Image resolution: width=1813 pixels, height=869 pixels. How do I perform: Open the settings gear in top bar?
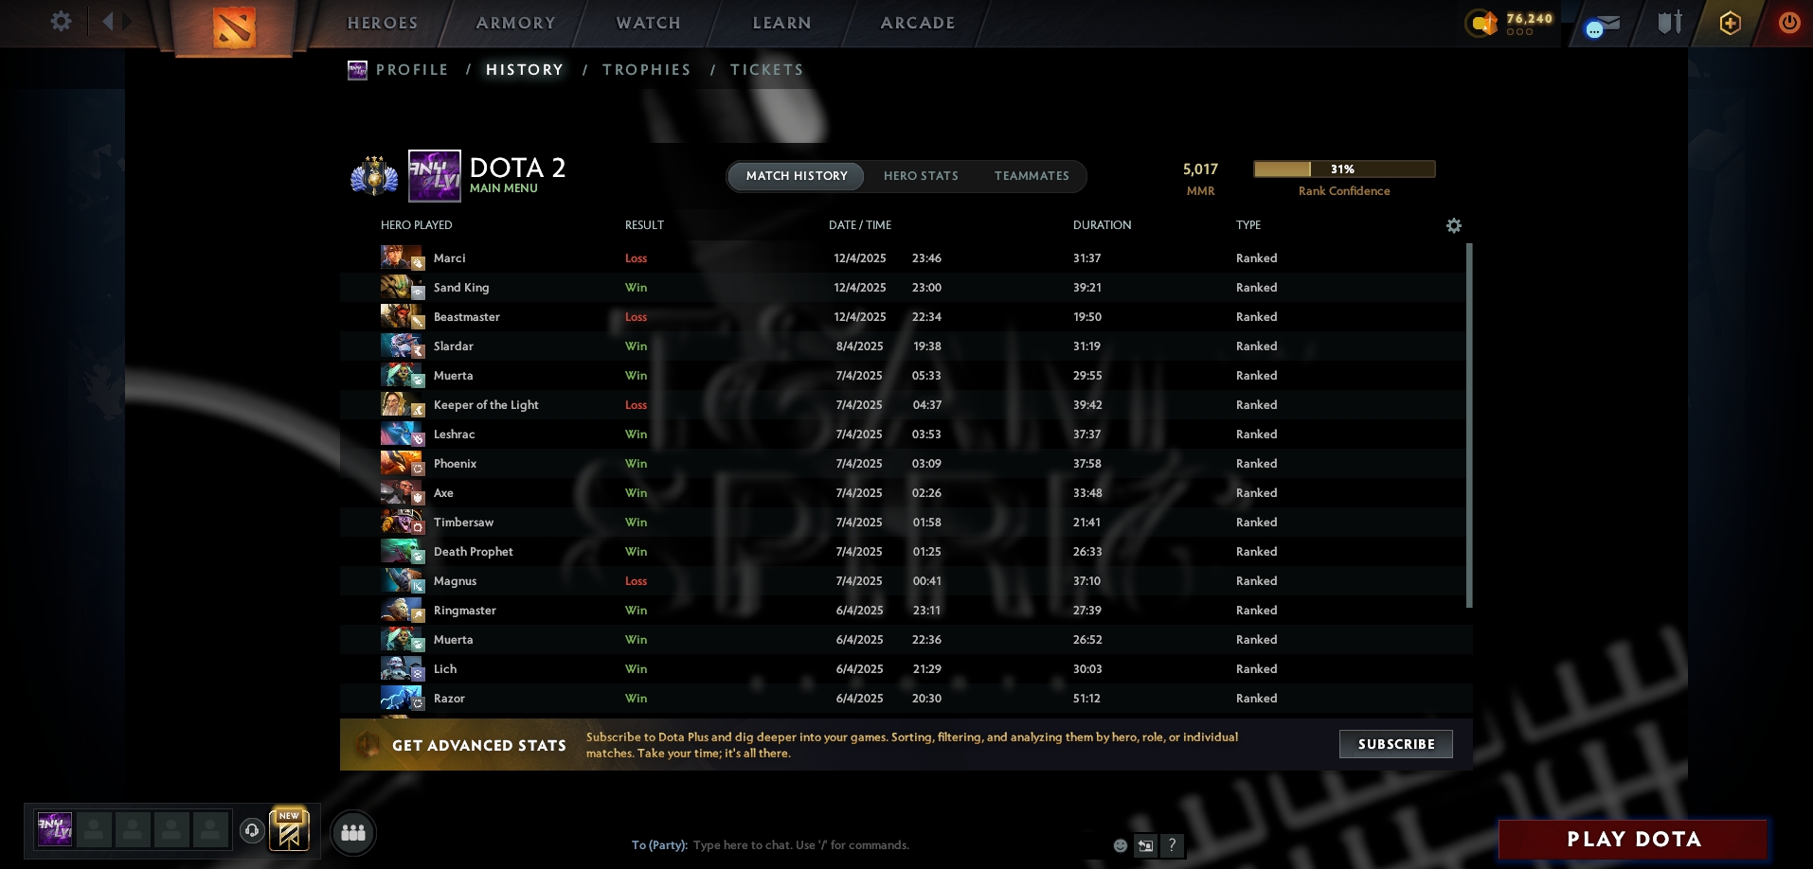61,21
